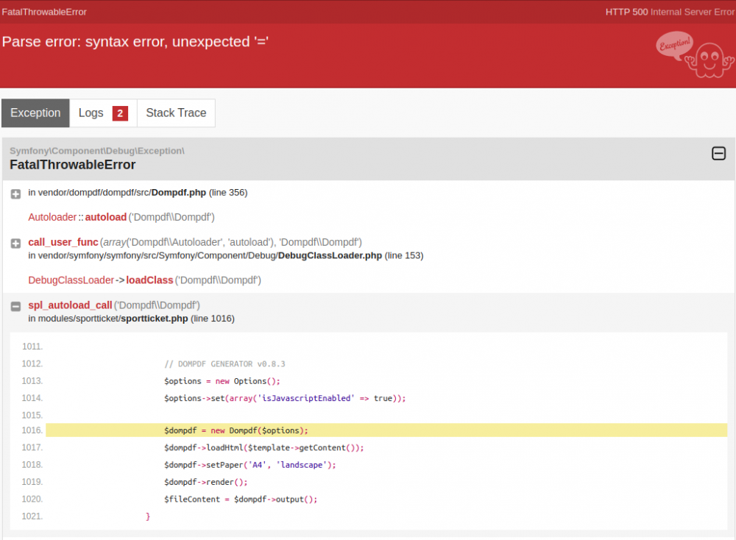Expand the Dompdf.php line 356 trace
This screenshot has width=736, height=540.
pyautogui.click(x=15, y=193)
